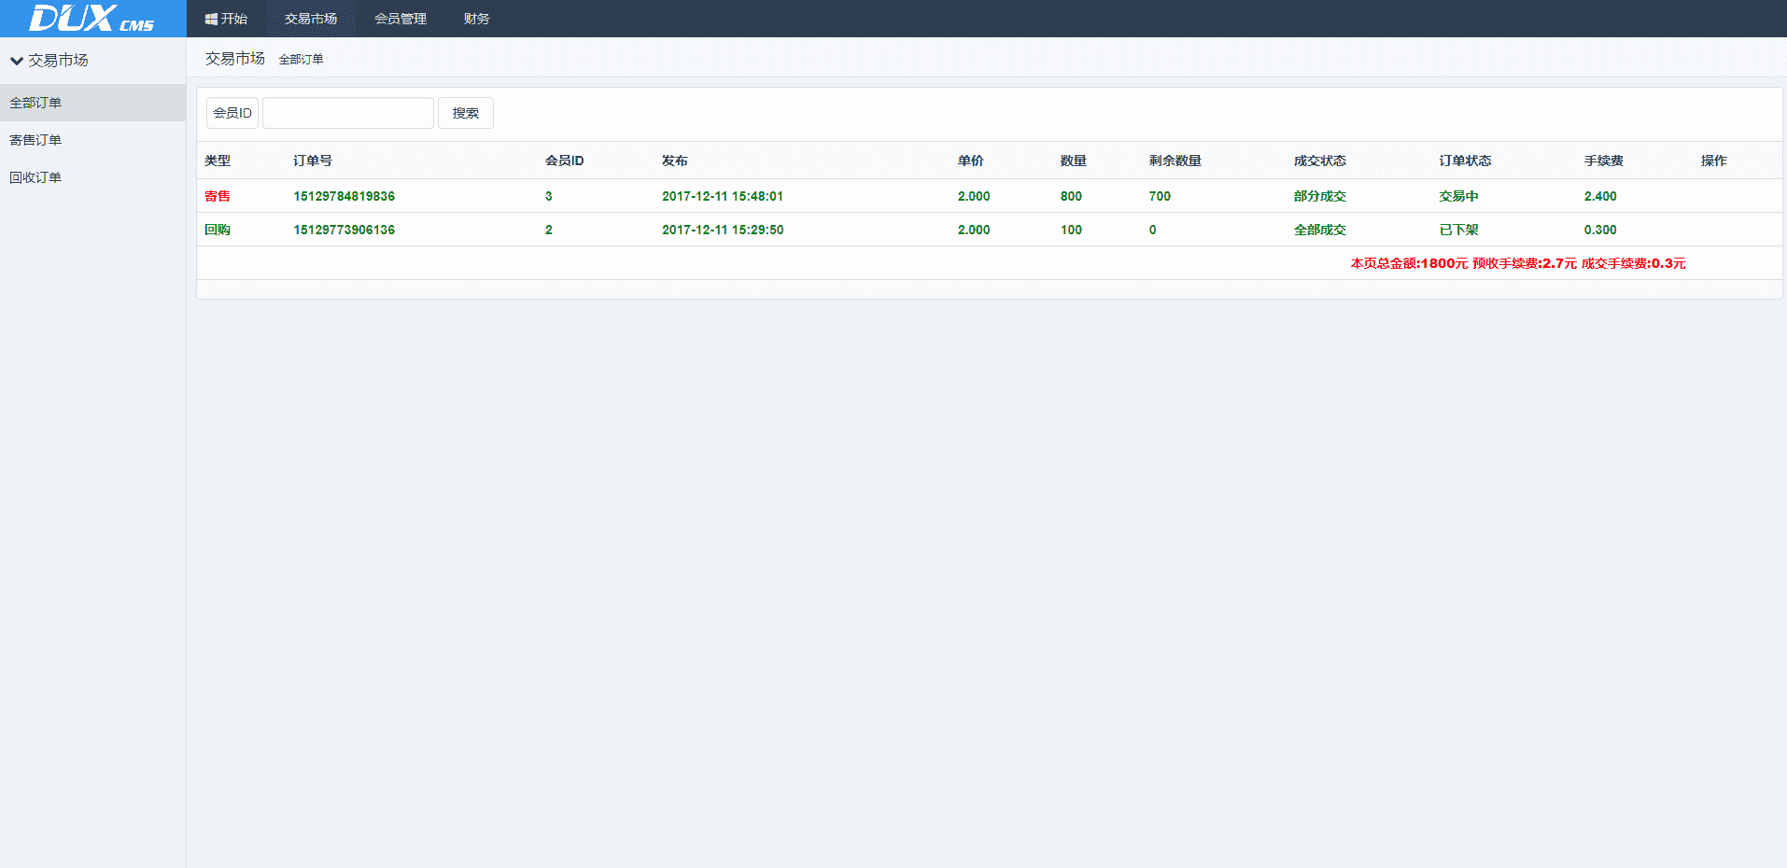
Task: Click the 成交状态 column header
Action: click(x=1320, y=161)
